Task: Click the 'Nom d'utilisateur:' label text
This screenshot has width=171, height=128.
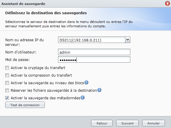Action: (21, 52)
